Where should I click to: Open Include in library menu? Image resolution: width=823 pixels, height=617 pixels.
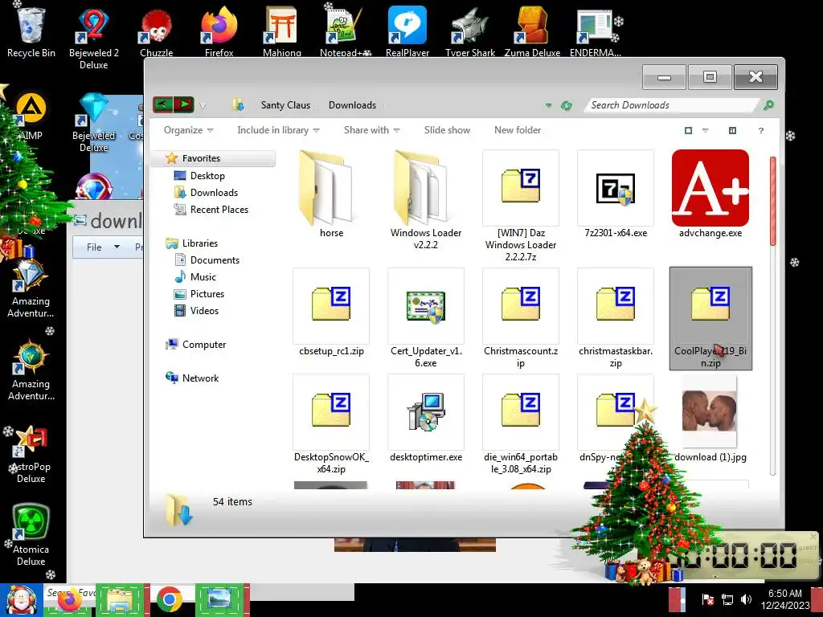[x=278, y=130]
